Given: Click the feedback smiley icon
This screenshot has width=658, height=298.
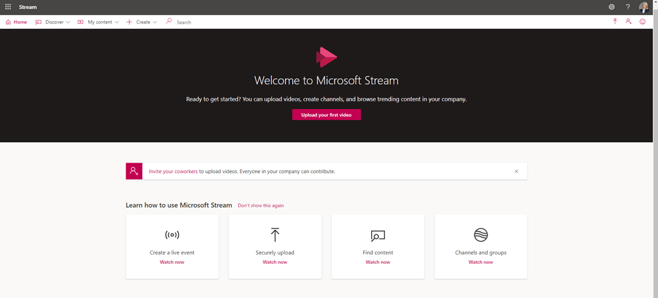Looking at the screenshot, I should (643, 22).
